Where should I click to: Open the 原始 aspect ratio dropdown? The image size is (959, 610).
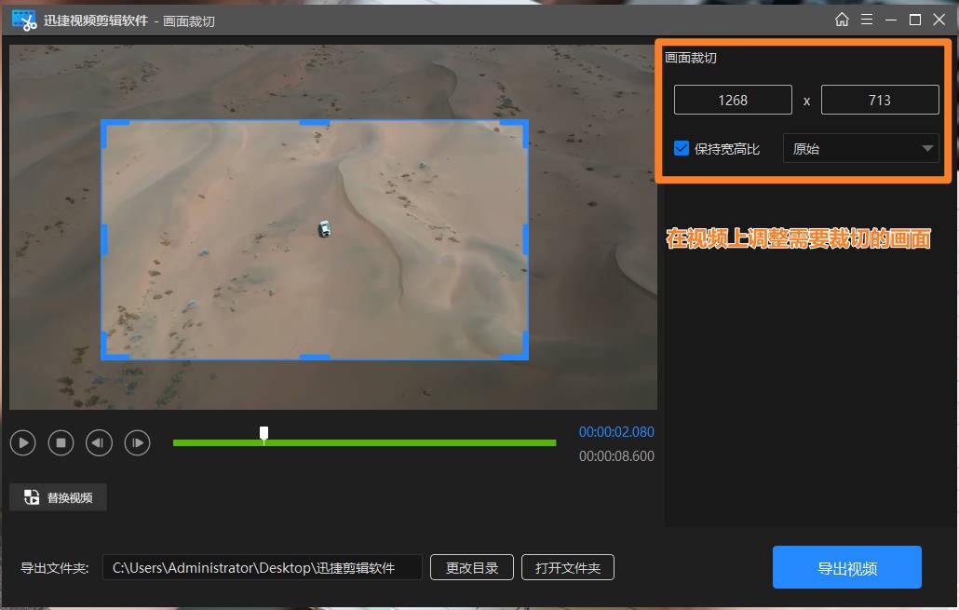click(859, 147)
